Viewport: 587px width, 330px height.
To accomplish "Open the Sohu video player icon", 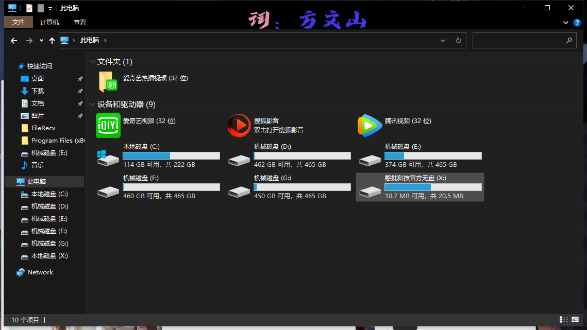I will point(239,126).
